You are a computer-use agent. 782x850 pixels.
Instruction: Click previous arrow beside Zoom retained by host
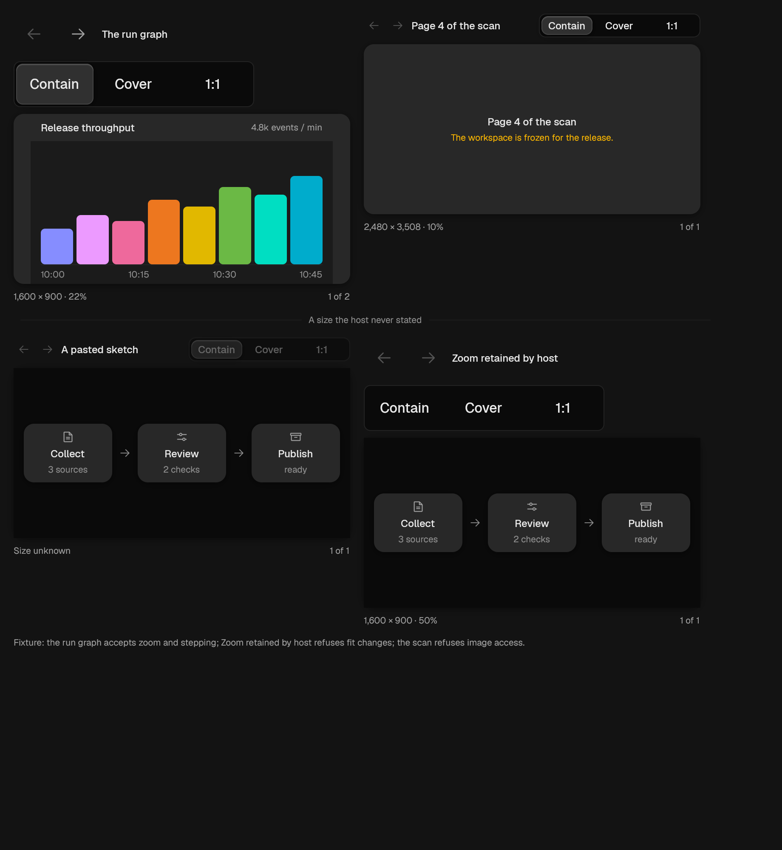[x=384, y=358]
